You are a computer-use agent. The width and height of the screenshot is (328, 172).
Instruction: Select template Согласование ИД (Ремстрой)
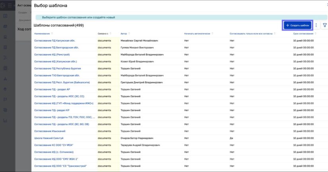[52, 55]
